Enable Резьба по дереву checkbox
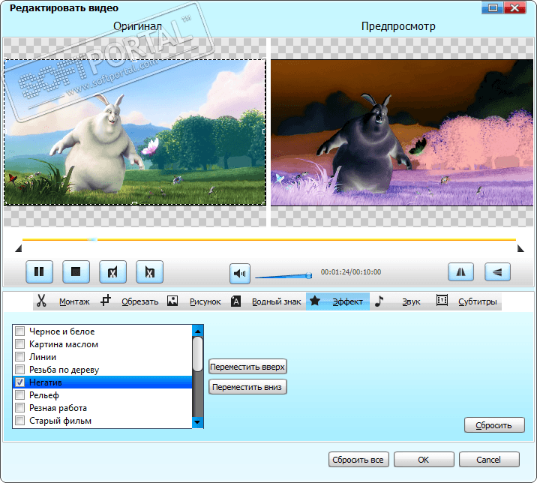Screen dimensions: 537x483 pos(19,369)
